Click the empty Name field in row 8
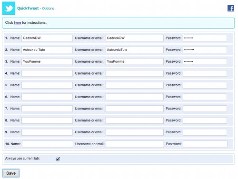 [47, 120]
